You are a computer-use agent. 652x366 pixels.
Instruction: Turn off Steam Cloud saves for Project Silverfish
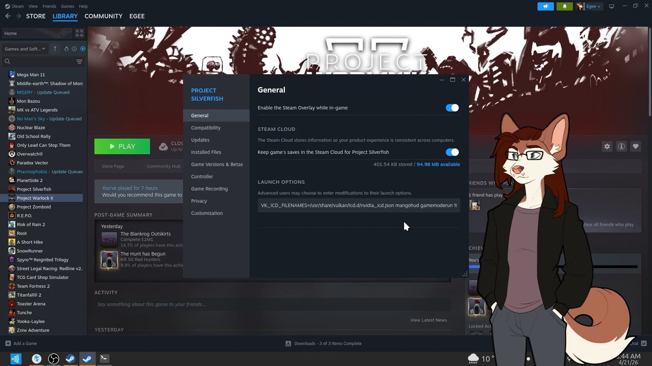point(452,152)
